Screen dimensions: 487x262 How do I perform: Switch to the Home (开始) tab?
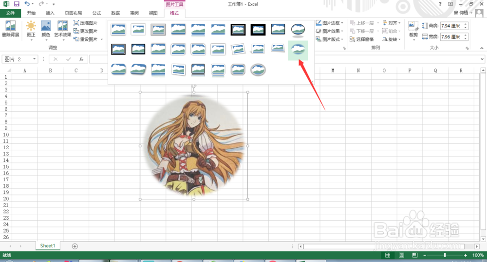(31, 13)
